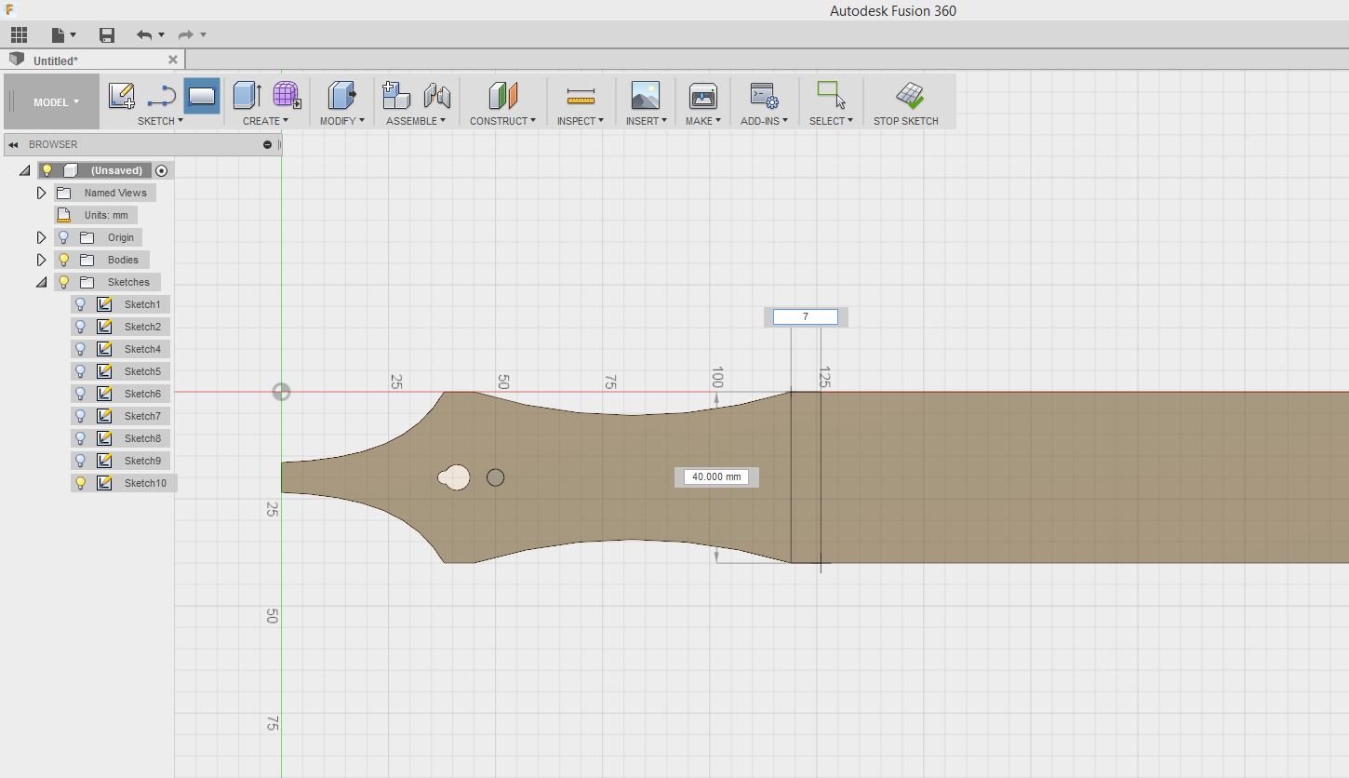Close the Untitled* tab
The width and height of the screenshot is (1349, 778).
pyautogui.click(x=172, y=60)
